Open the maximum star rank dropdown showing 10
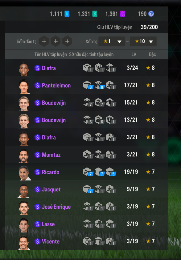181x260 pixels. click(143, 41)
